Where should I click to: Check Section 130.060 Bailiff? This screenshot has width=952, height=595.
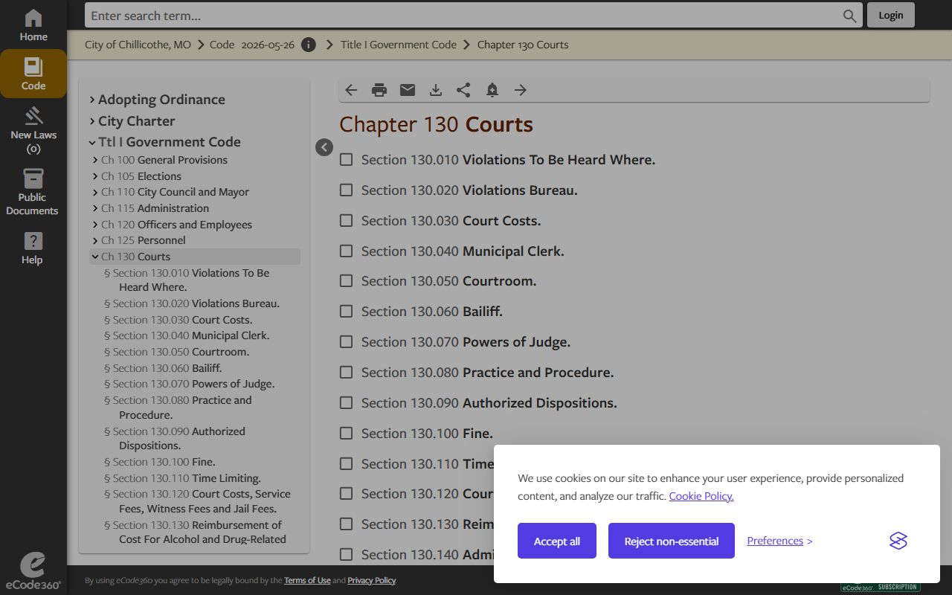346,312
